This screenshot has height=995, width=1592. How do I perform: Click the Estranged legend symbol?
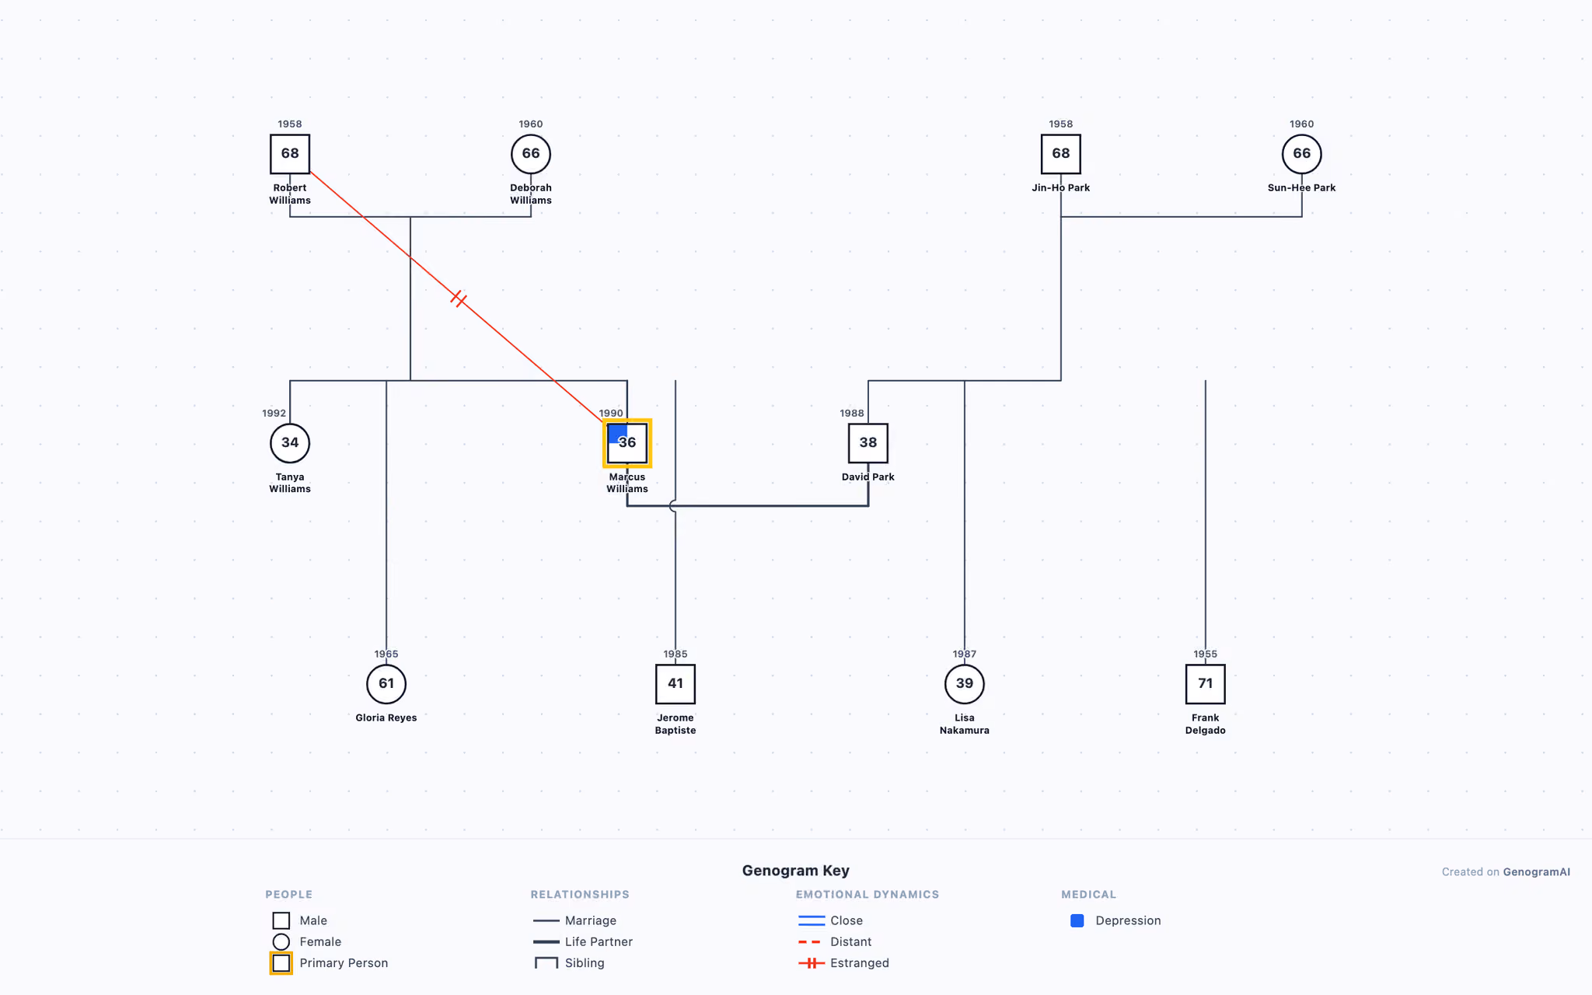click(x=812, y=963)
